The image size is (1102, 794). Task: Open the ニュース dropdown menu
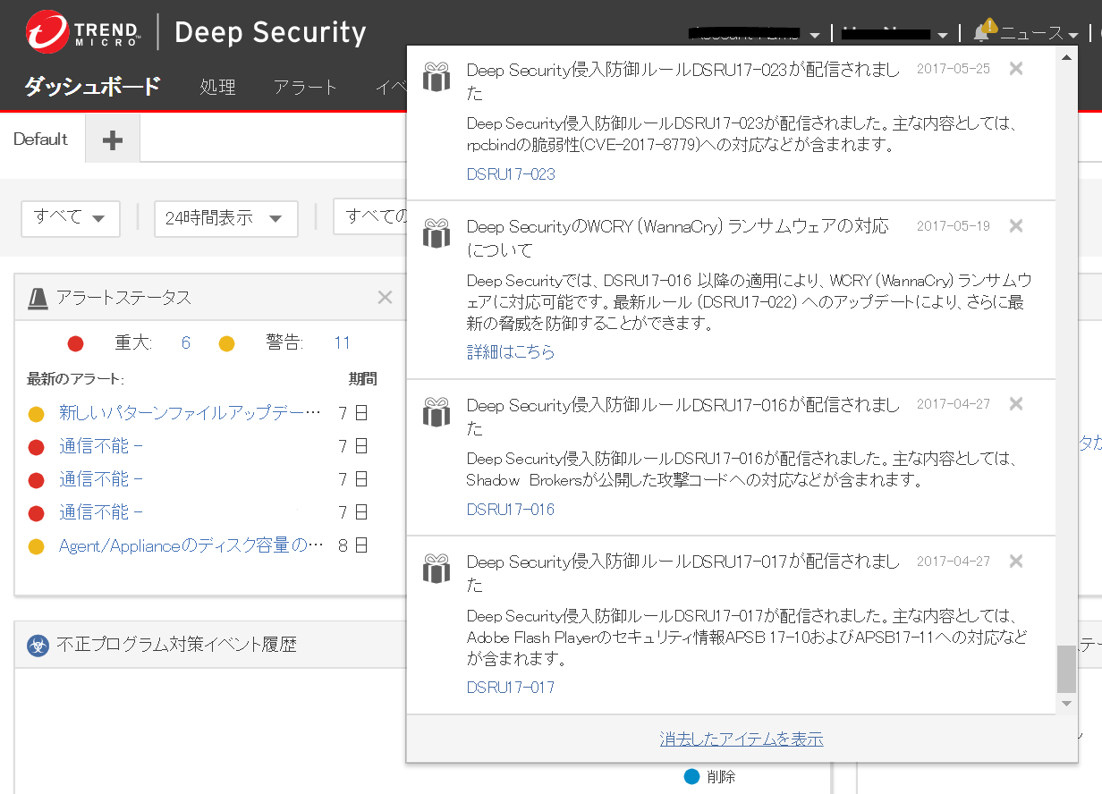click(1039, 34)
